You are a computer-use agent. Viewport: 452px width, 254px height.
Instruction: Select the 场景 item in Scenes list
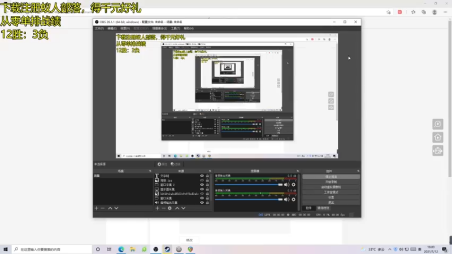click(x=123, y=176)
